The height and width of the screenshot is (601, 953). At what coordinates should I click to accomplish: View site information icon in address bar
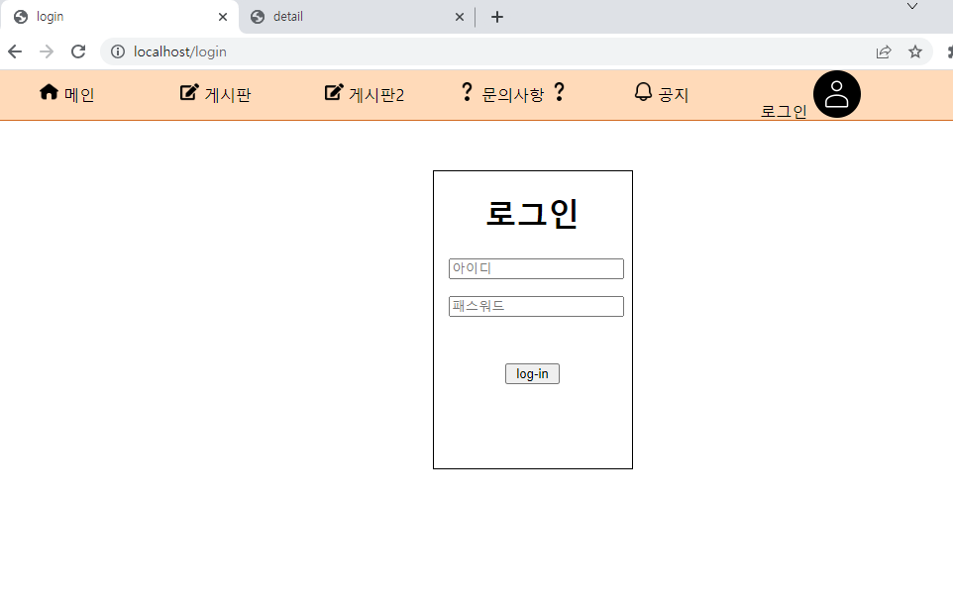[x=118, y=51]
